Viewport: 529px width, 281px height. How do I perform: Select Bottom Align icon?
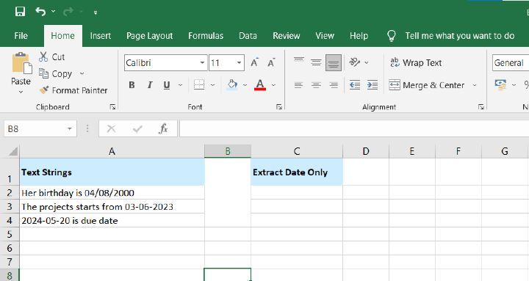[x=334, y=62]
